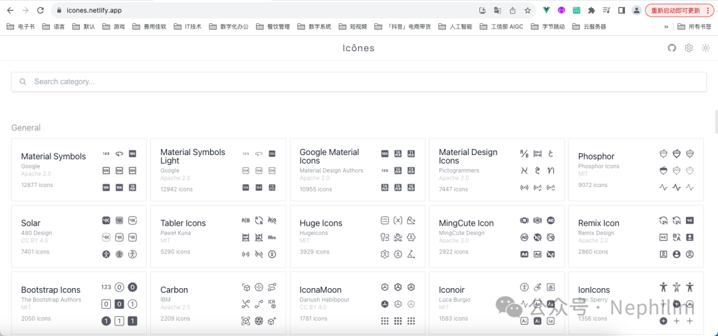Click the translate page icon
The height and width of the screenshot is (336, 718).
[x=497, y=10]
